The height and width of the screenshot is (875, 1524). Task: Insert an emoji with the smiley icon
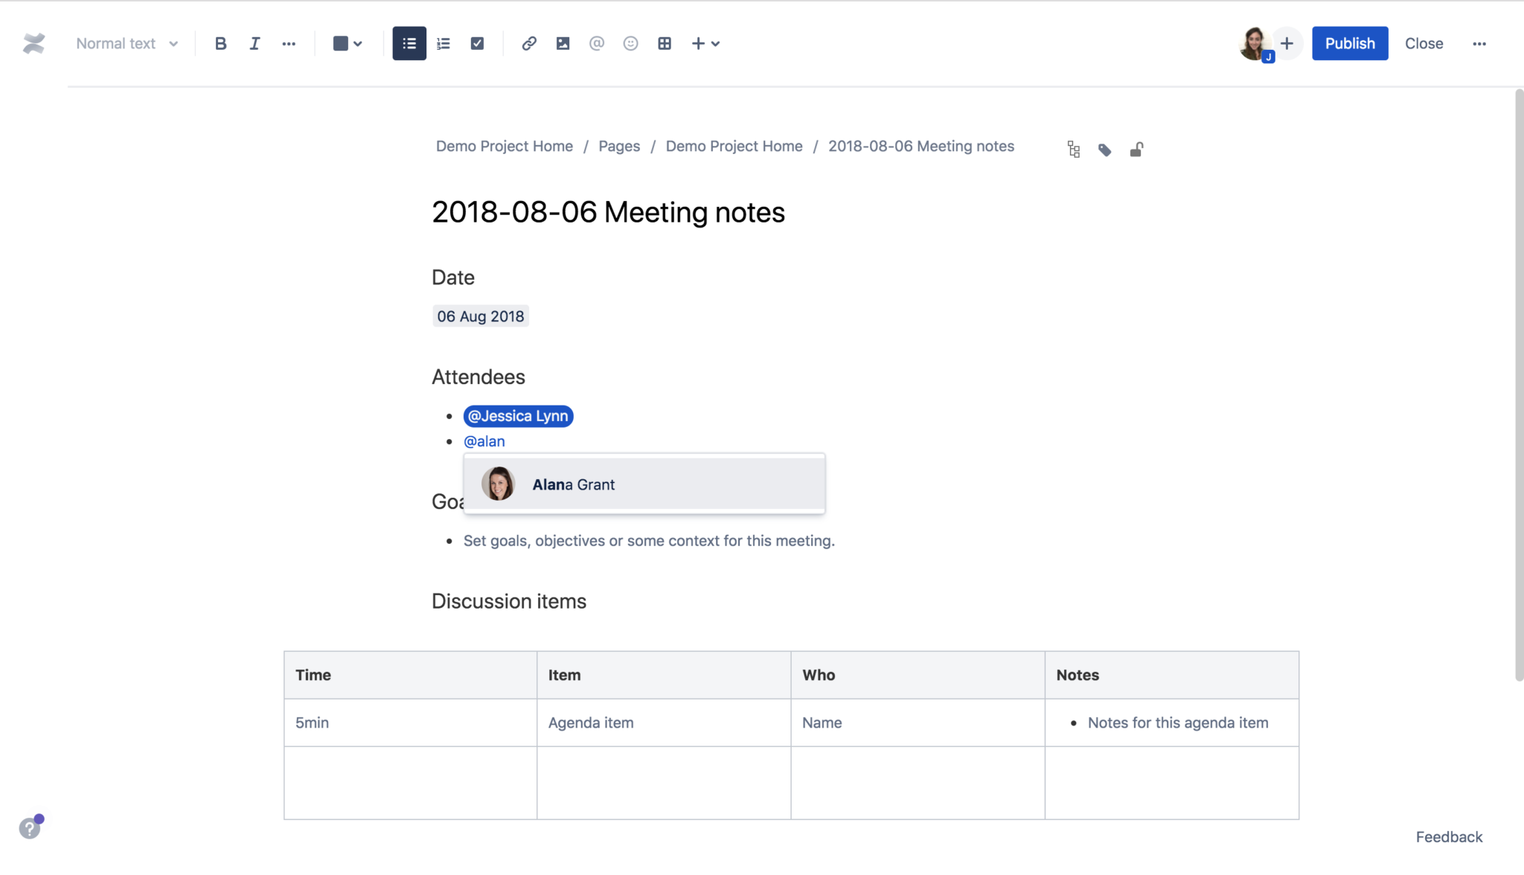[x=631, y=43]
